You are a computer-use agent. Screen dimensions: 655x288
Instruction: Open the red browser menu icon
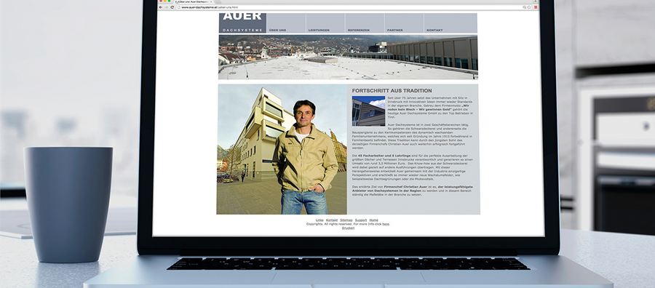click(536, 7)
